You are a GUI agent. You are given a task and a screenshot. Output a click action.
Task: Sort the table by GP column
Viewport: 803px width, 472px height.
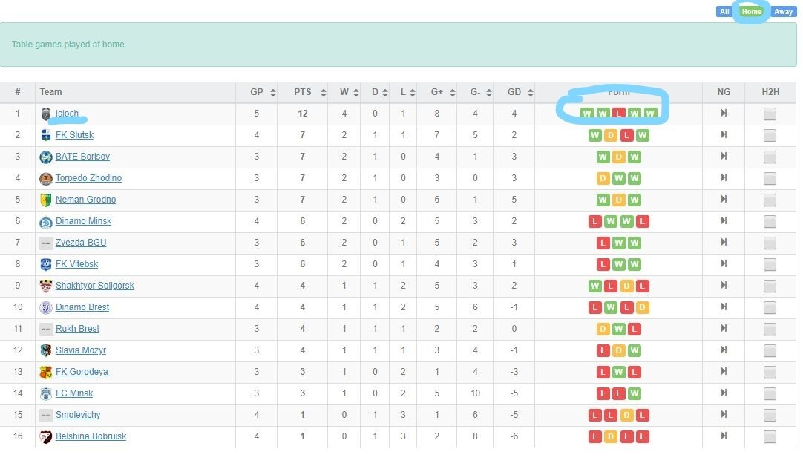coord(273,93)
